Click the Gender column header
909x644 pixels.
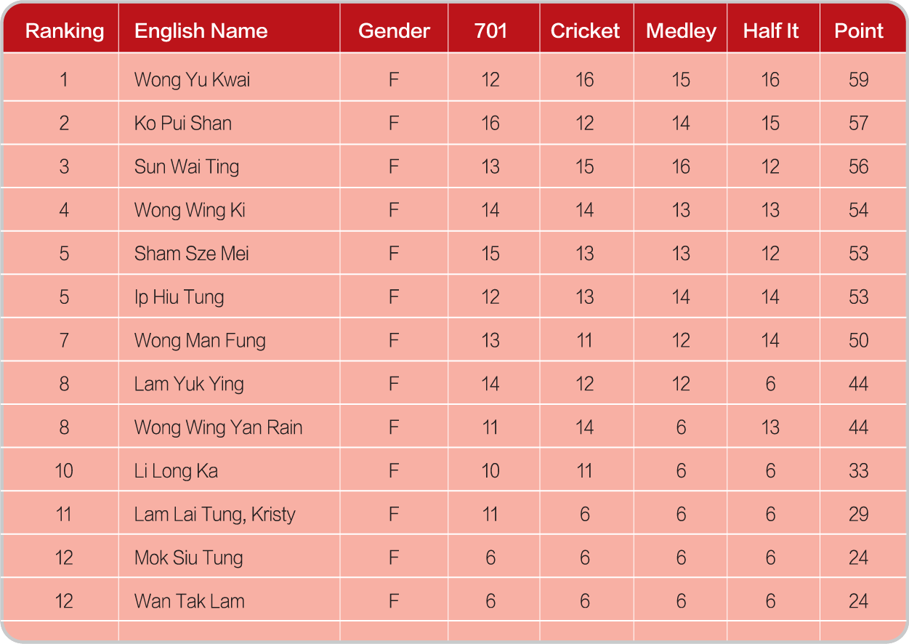(394, 31)
